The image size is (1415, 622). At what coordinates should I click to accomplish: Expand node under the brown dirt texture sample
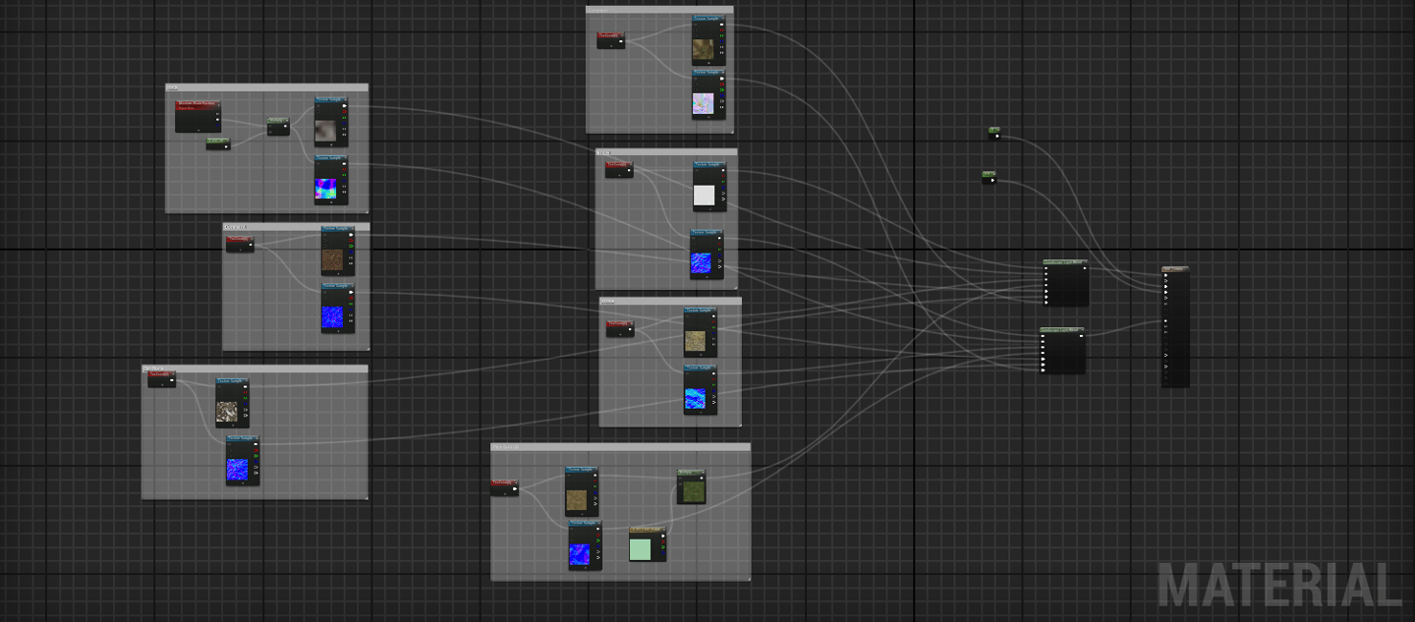pyautogui.click(x=337, y=276)
